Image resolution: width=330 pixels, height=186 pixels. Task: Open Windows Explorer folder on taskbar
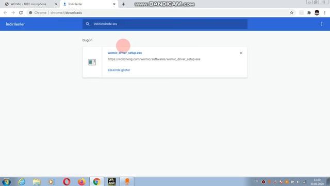[37, 181]
